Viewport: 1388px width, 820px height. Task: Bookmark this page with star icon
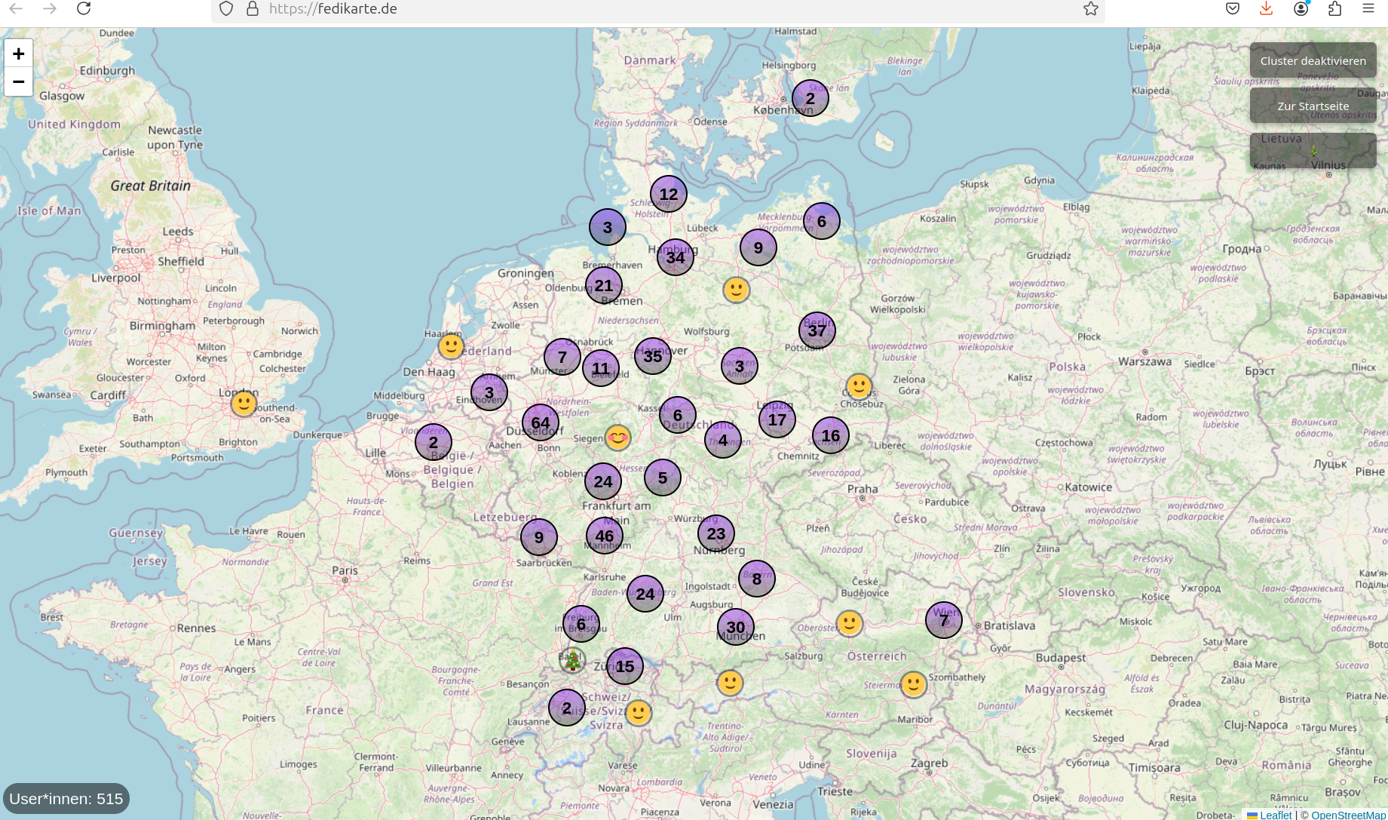pyautogui.click(x=1090, y=8)
